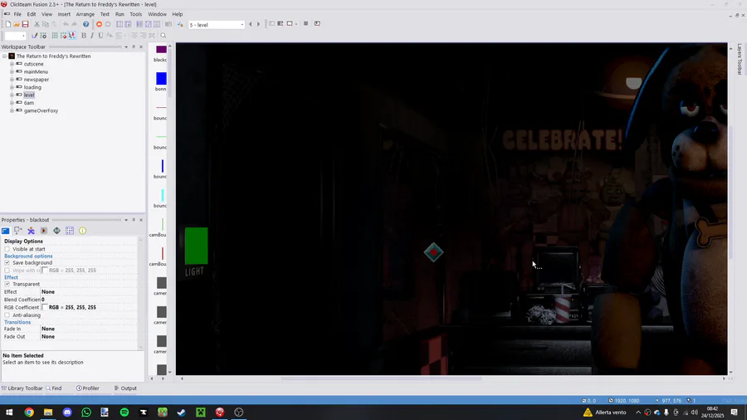
Task: Go to previous frame arrow
Action: point(251,24)
